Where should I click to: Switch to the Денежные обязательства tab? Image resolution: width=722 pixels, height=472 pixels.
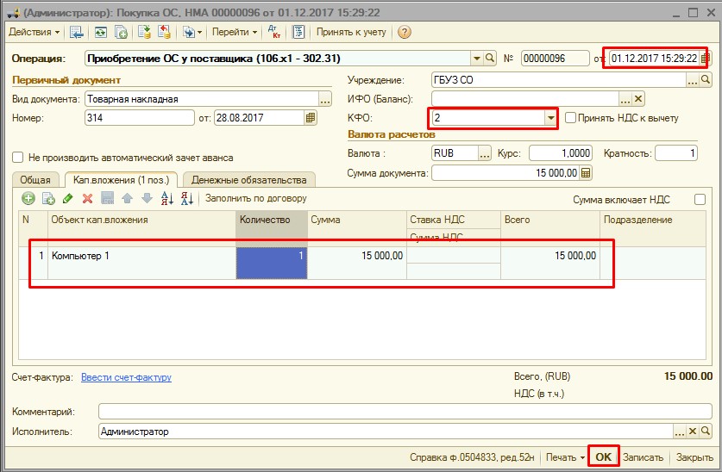coord(248,179)
